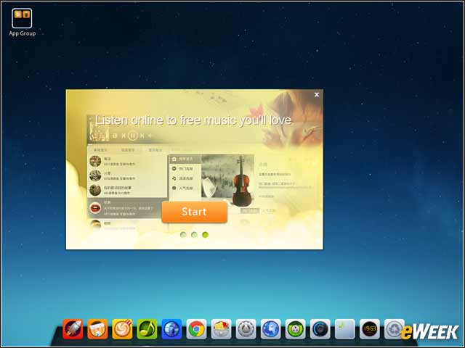Select the third green slide dot
465x348 pixels.
(205, 235)
